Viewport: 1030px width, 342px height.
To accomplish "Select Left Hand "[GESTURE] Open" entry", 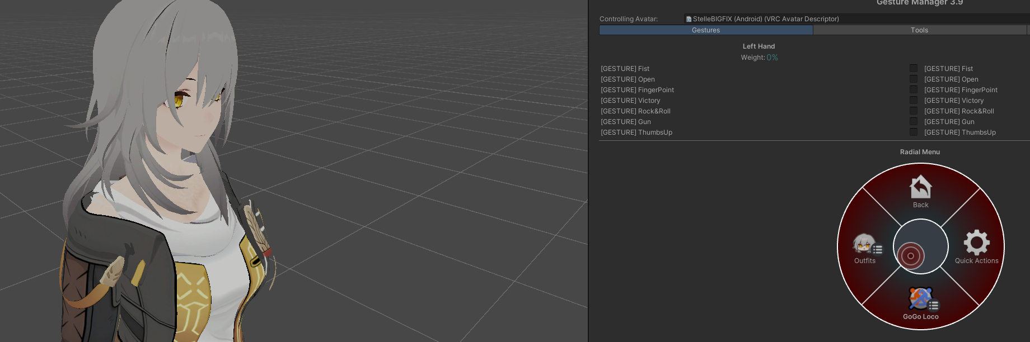I will (628, 79).
